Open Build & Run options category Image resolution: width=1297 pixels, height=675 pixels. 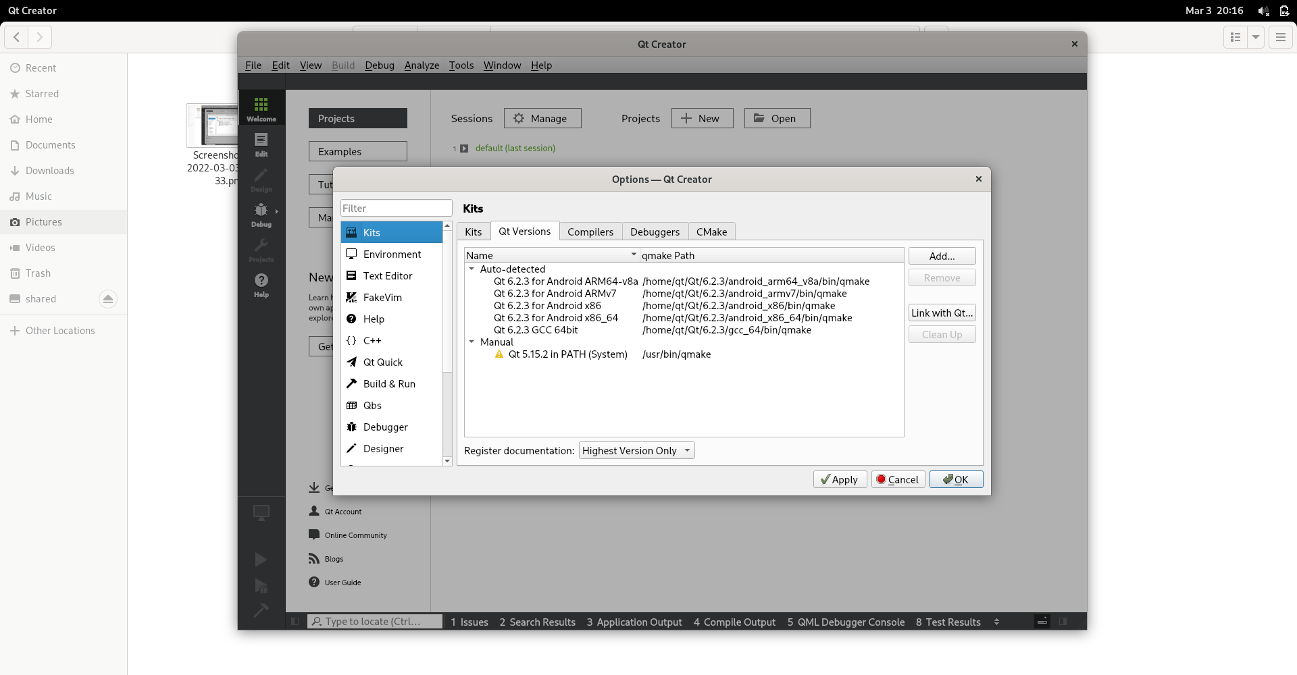[x=392, y=383]
